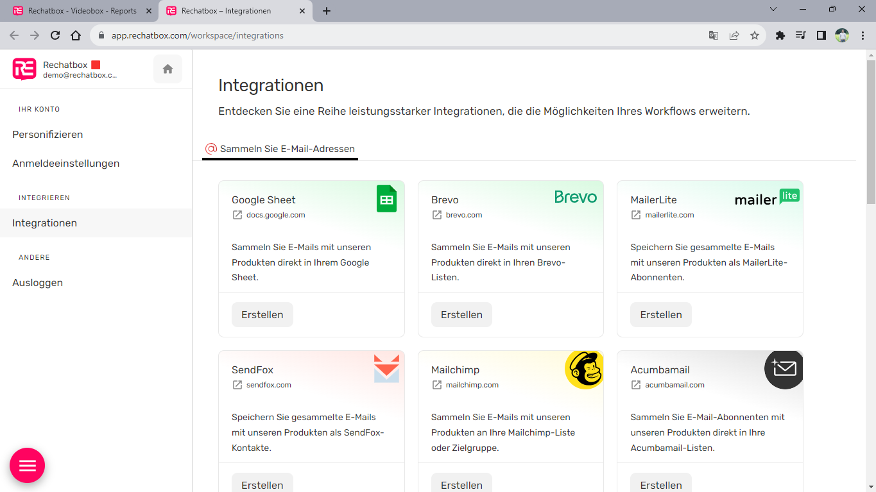Click Erstellen on the MailerLite card

pyautogui.click(x=661, y=315)
